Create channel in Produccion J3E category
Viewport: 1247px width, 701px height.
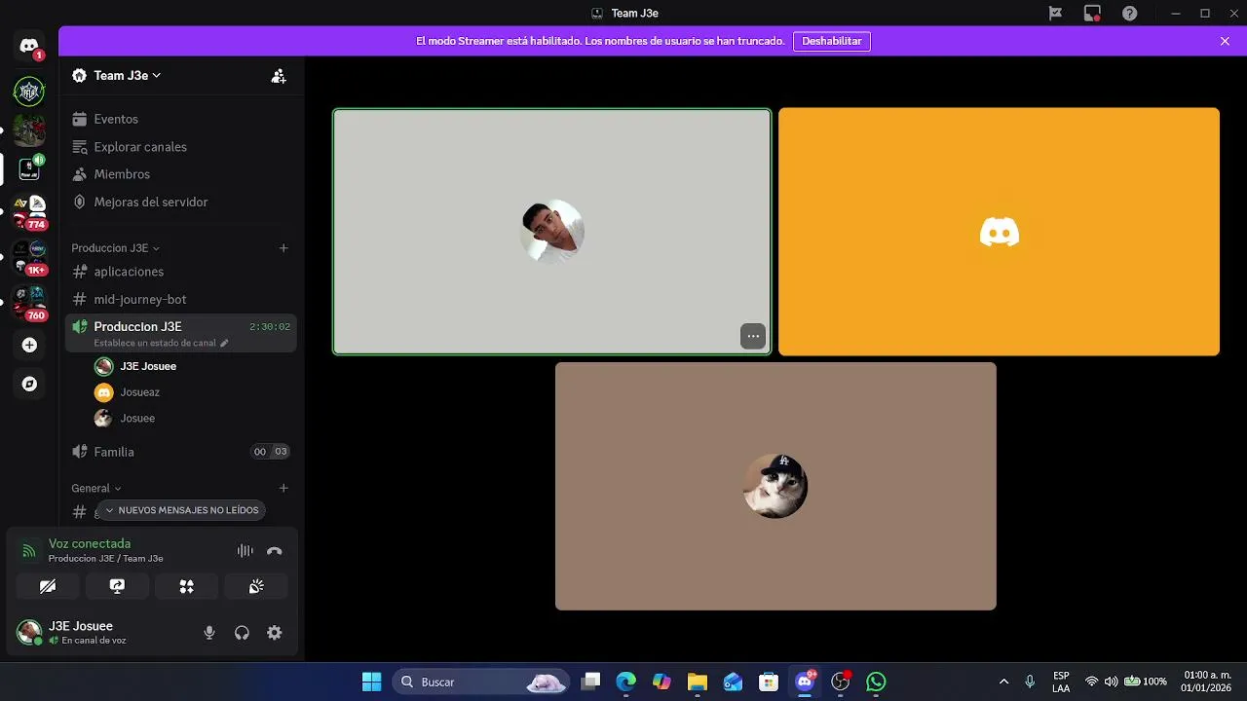coord(283,248)
